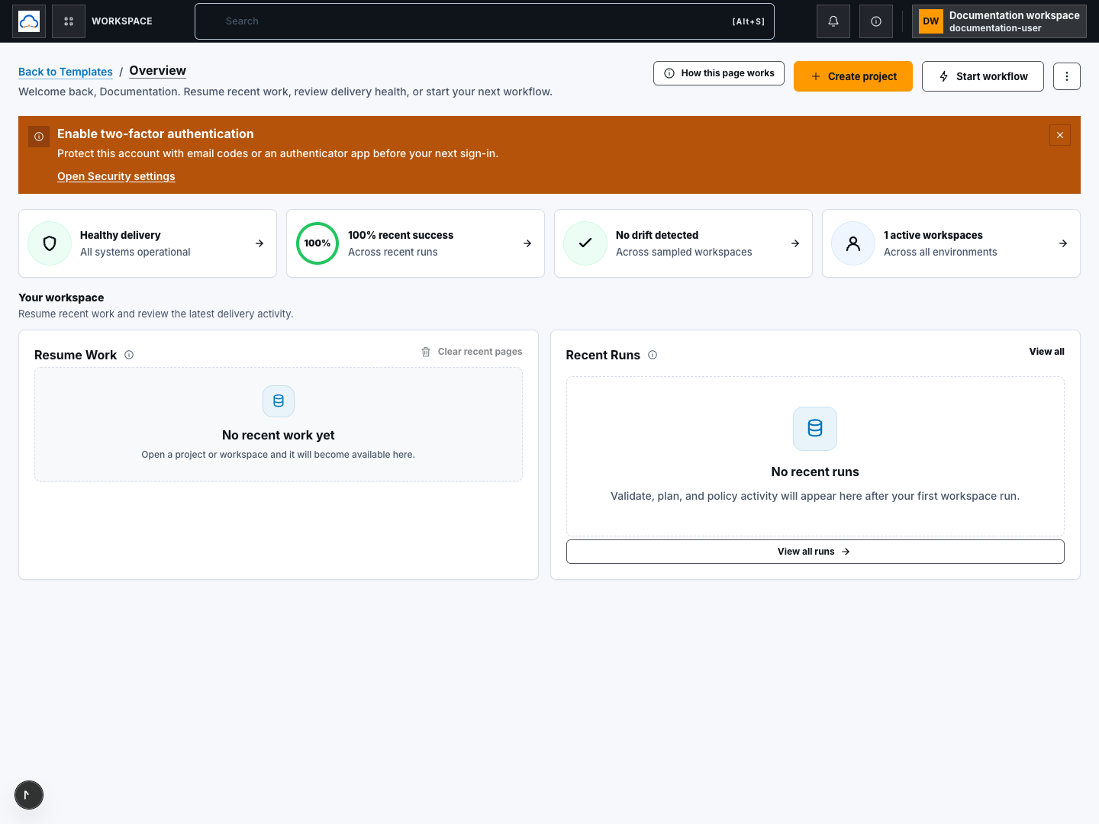Click View all runs button
The width and height of the screenshot is (1099, 824).
coord(815,552)
